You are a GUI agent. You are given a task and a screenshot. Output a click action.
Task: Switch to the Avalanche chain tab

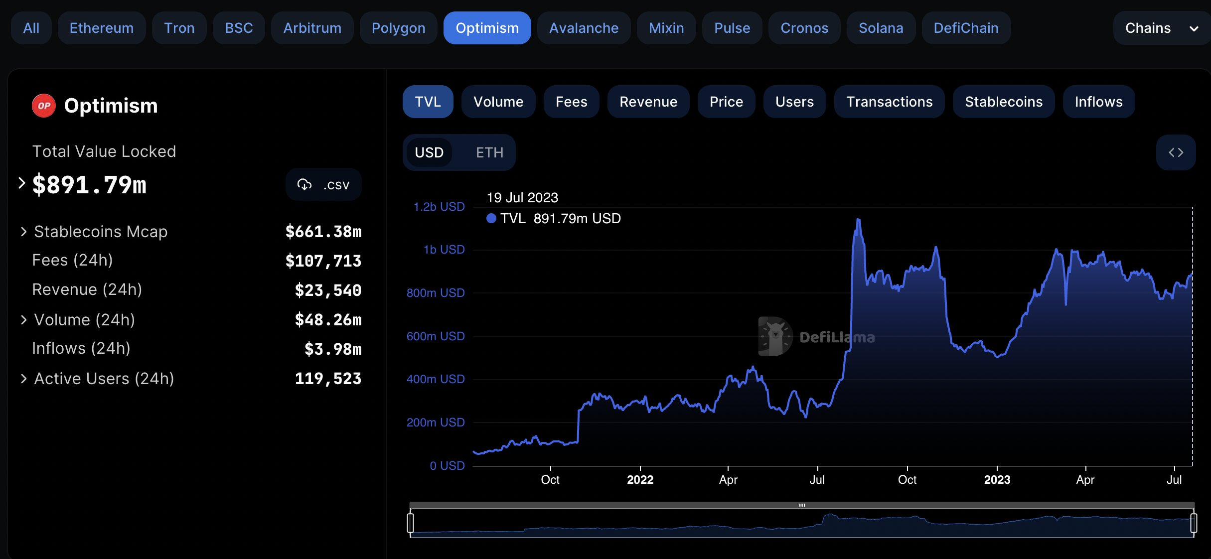[x=584, y=28]
